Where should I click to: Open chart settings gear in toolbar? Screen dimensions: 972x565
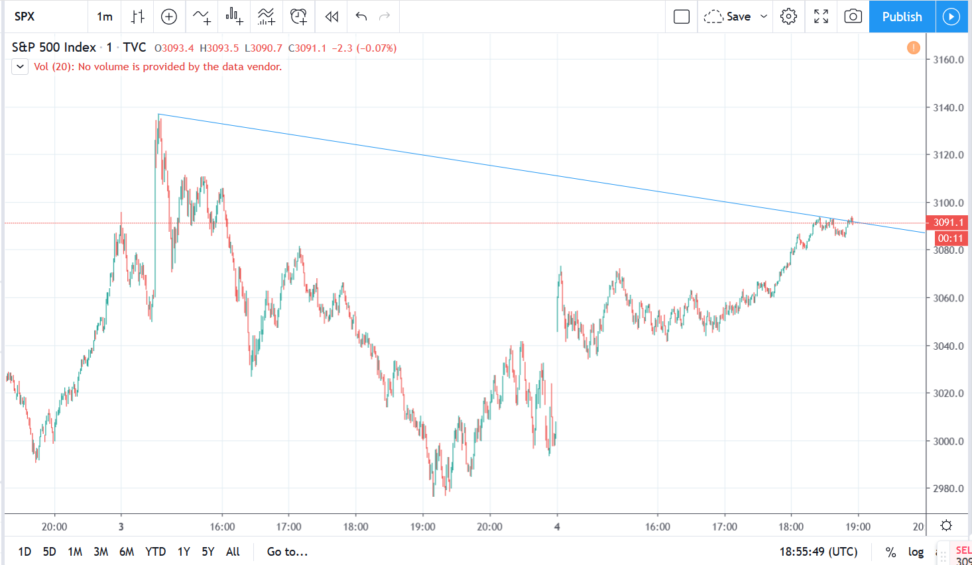coord(788,17)
